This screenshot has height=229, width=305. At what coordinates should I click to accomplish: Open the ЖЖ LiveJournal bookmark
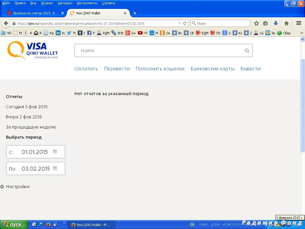click(x=117, y=33)
